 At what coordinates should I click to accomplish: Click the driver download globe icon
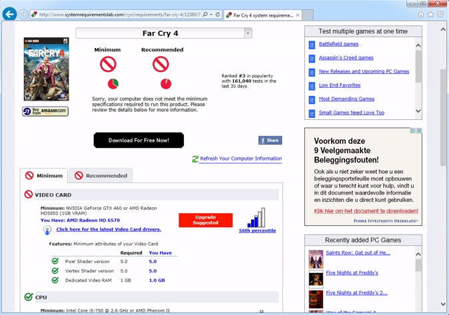click(x=47, y=230)
